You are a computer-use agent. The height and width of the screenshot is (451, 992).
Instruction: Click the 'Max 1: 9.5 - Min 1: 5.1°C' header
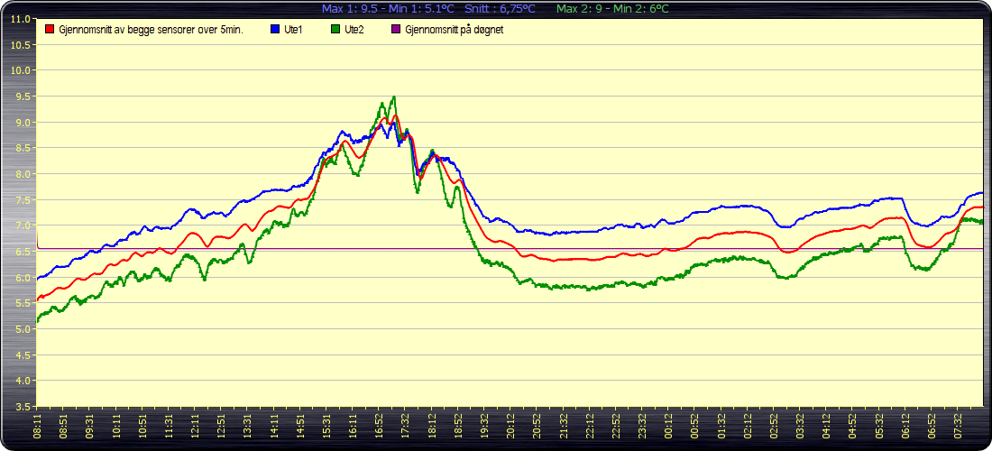pyautogui.click(x=389, y=8)
